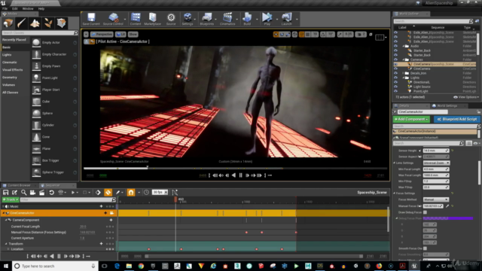Open View Options in World Outliner
Screen dimensions: 482x271
pyautogui.click(x=466, y=97)
